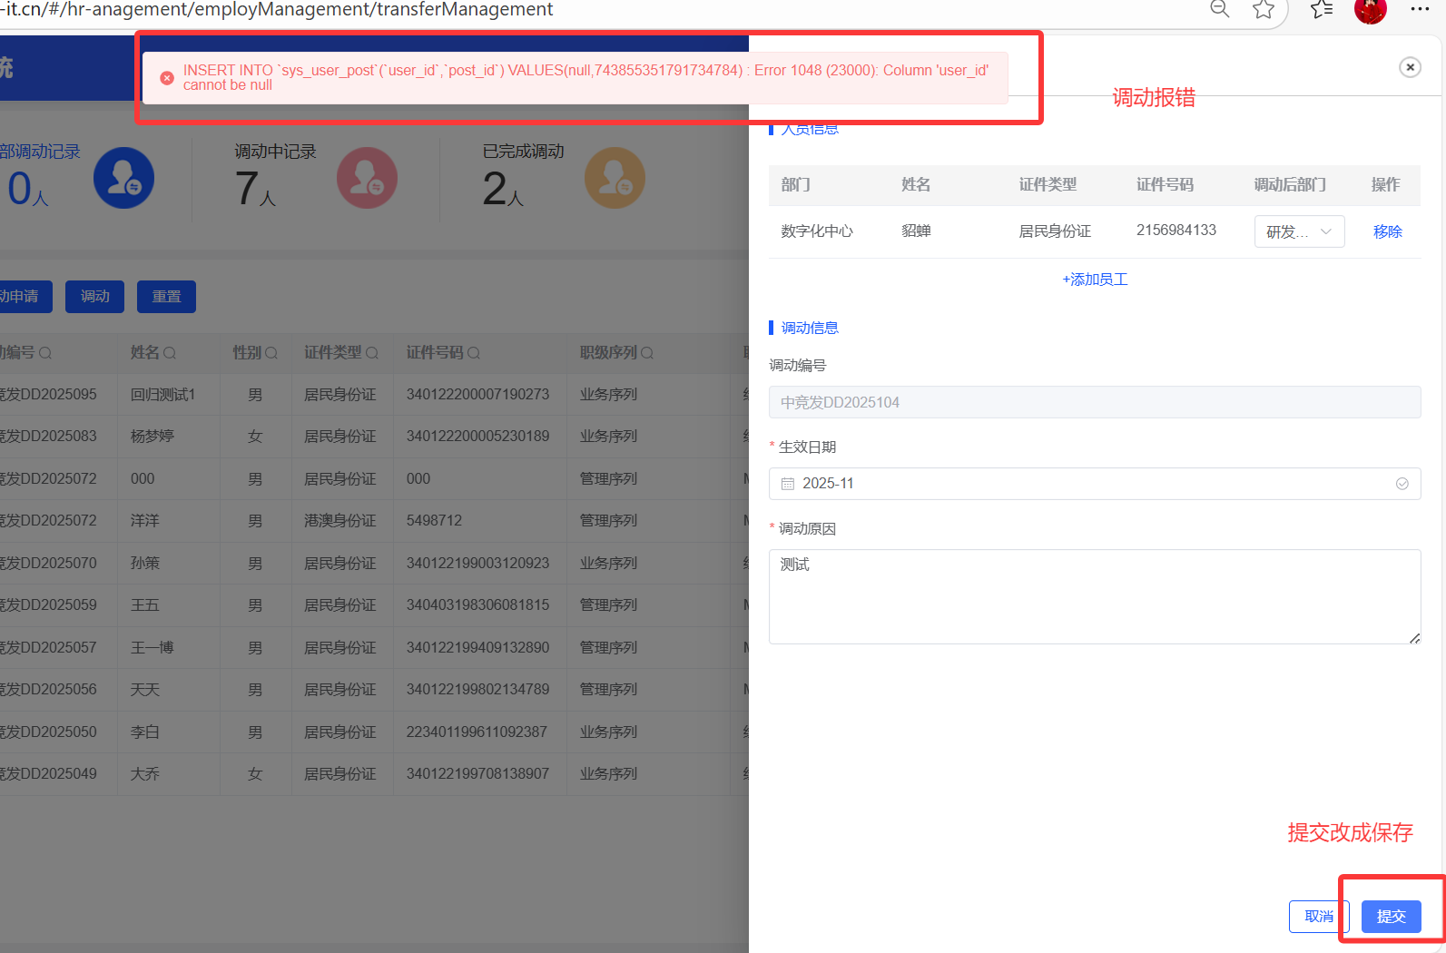Select the row for 杨梦婷

pos(374,437)
